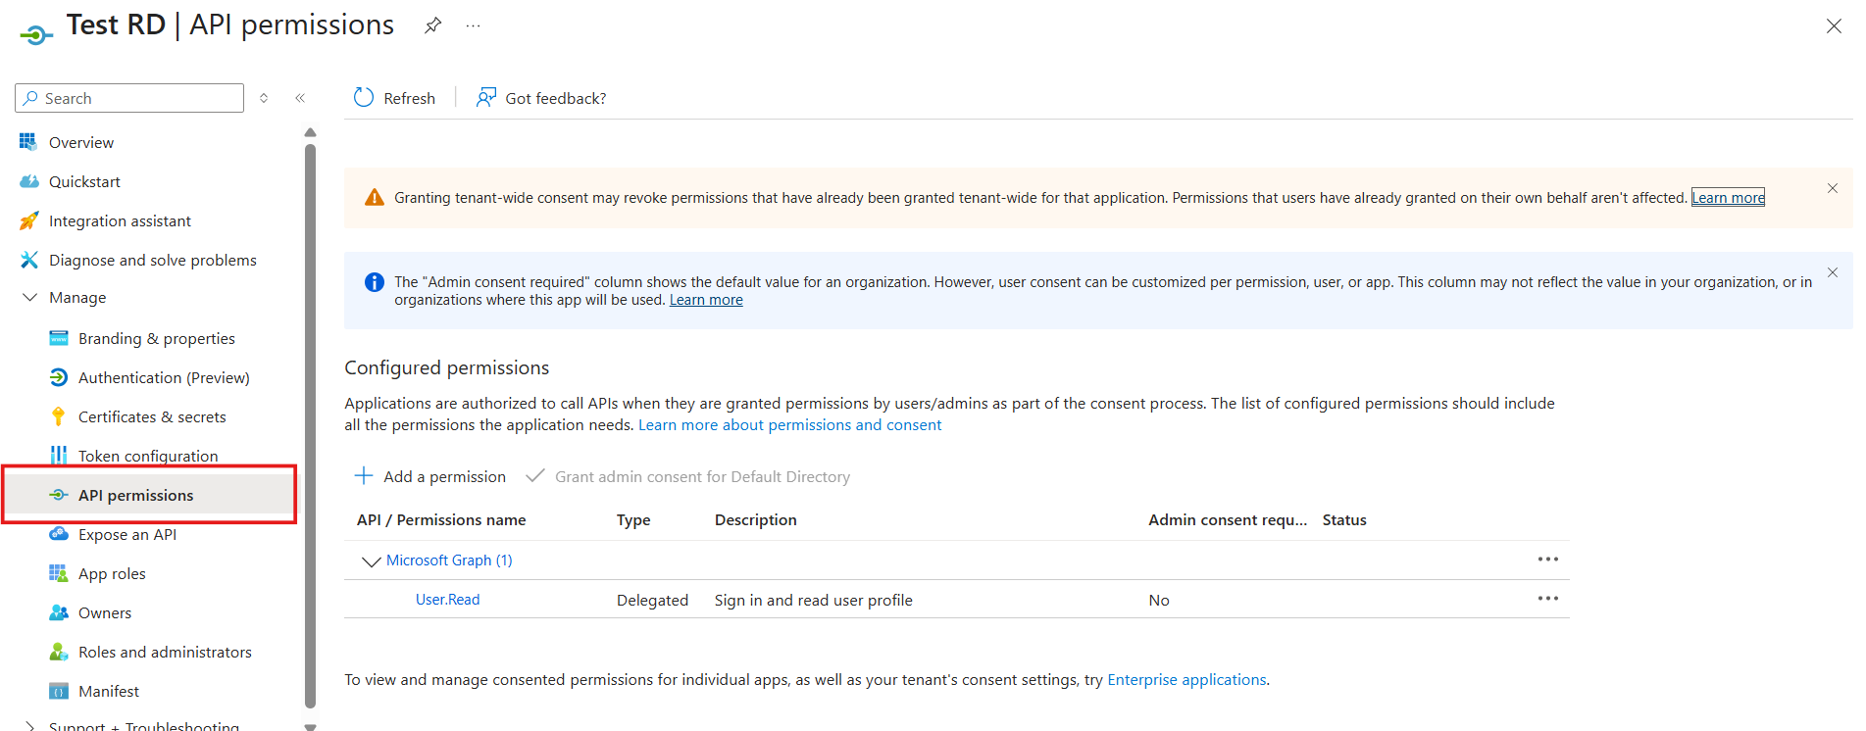Viewport: 1866px width, 731px height.
Task: Go to Expose an API page
Action: [127, 534]
